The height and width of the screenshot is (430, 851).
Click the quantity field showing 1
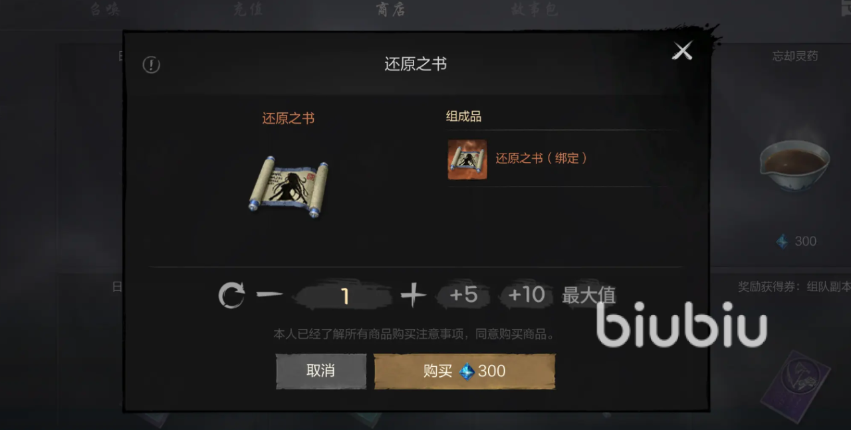pyautogui.click(x=344, y=296)
